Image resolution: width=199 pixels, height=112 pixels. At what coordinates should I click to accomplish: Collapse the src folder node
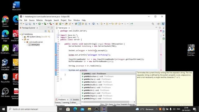[x=23, y=40]
